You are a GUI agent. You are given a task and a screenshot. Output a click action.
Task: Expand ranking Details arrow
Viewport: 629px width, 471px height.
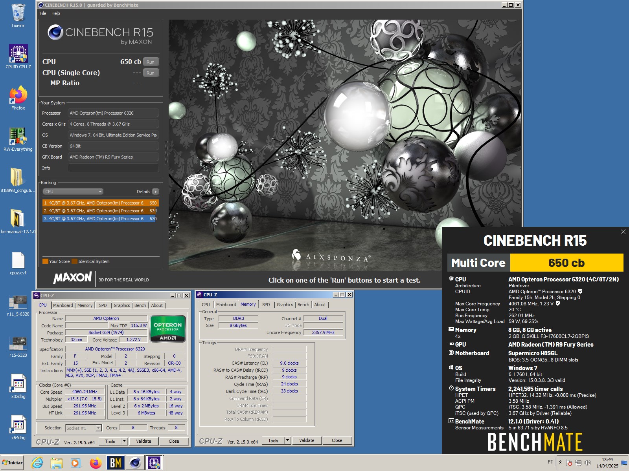(x=156, y=192)
